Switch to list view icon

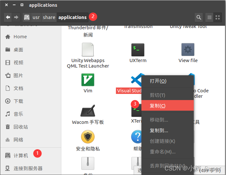pyautogui.click(x=209, y=17)
